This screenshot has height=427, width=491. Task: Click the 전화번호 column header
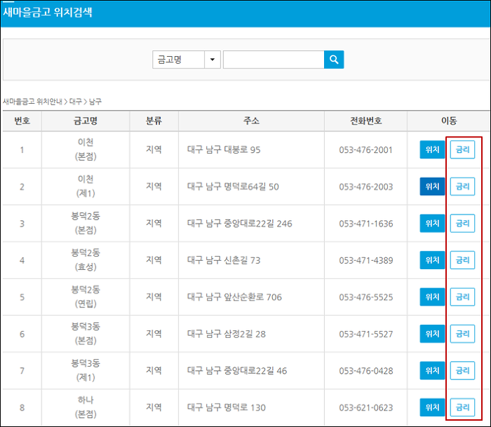click(365, 121)
